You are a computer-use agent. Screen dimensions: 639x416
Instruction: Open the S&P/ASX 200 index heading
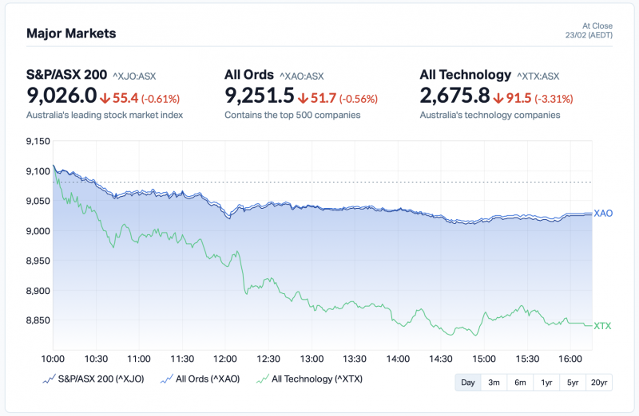[x=66, y=75]
